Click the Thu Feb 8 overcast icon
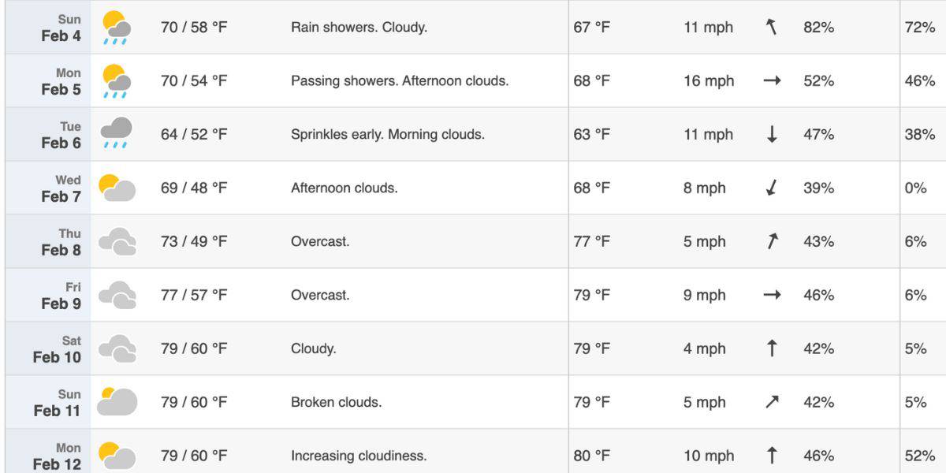 (x=117, y=241)
